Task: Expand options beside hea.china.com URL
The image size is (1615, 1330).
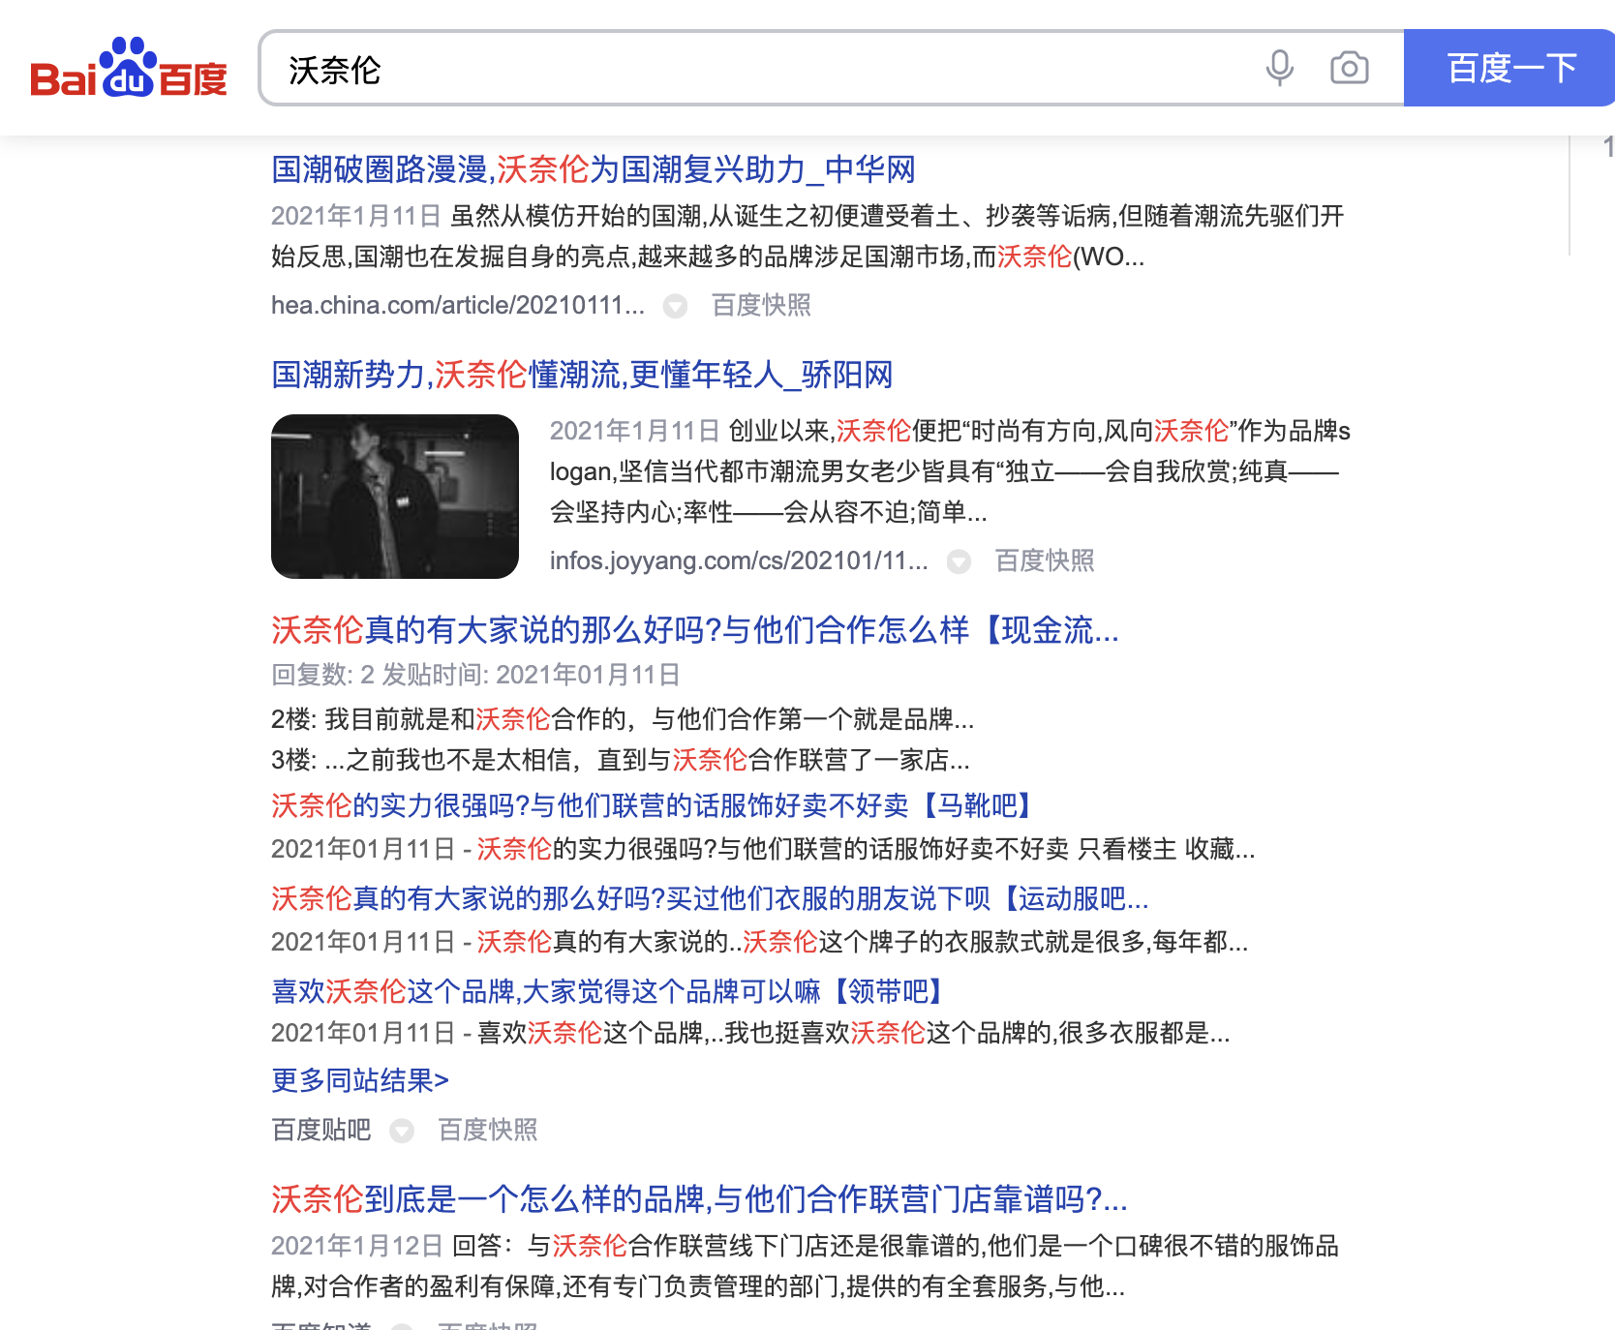Action: tap(674, 306)
